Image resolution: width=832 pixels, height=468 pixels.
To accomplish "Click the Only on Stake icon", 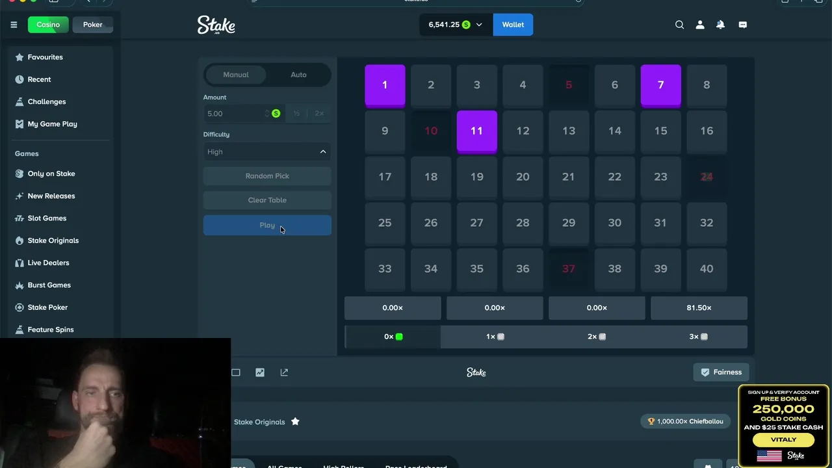I will (x=19, y=174).
